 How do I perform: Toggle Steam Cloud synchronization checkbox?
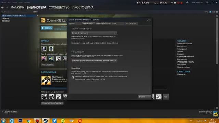[73, 77]
